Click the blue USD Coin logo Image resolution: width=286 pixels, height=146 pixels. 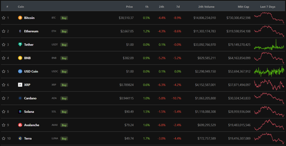click(x=20, y=71)
